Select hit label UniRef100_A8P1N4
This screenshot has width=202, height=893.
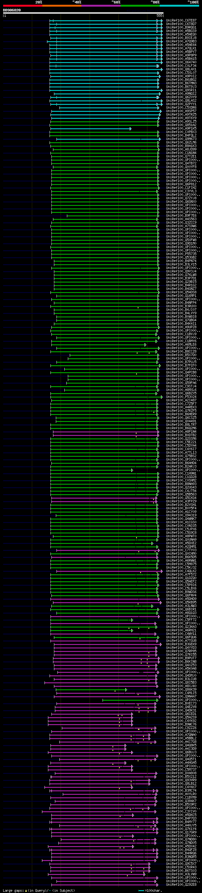[181, 431]
